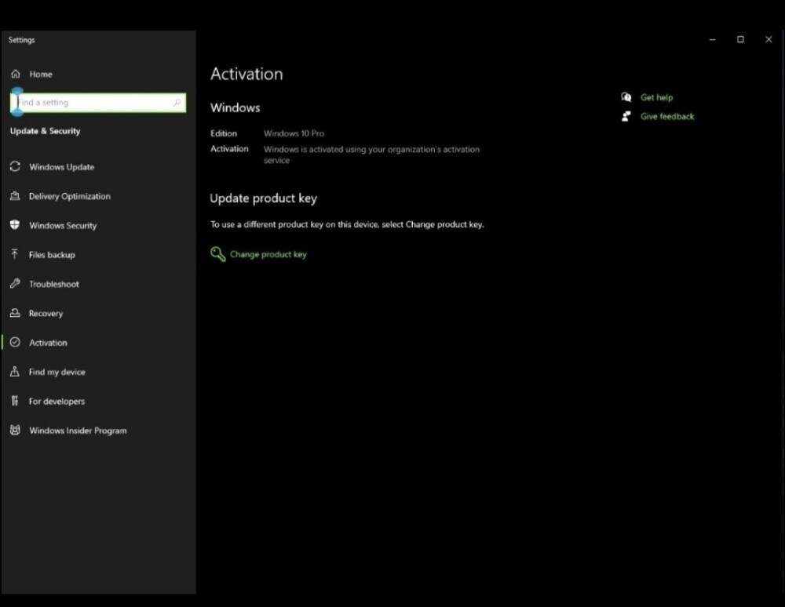Click the Home house icon

pyautogui.click(x=16, y=74)
